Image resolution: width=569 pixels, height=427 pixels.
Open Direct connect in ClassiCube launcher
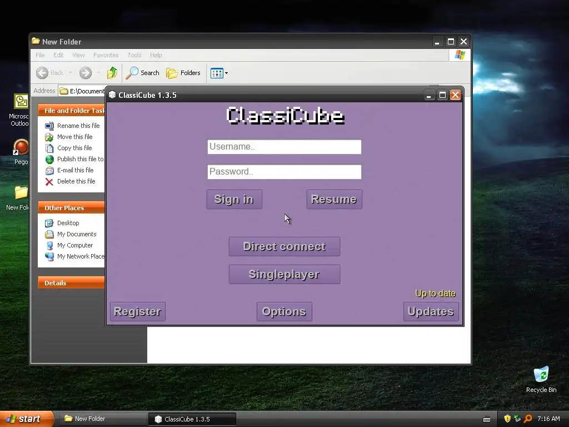(x=284, y=246)
